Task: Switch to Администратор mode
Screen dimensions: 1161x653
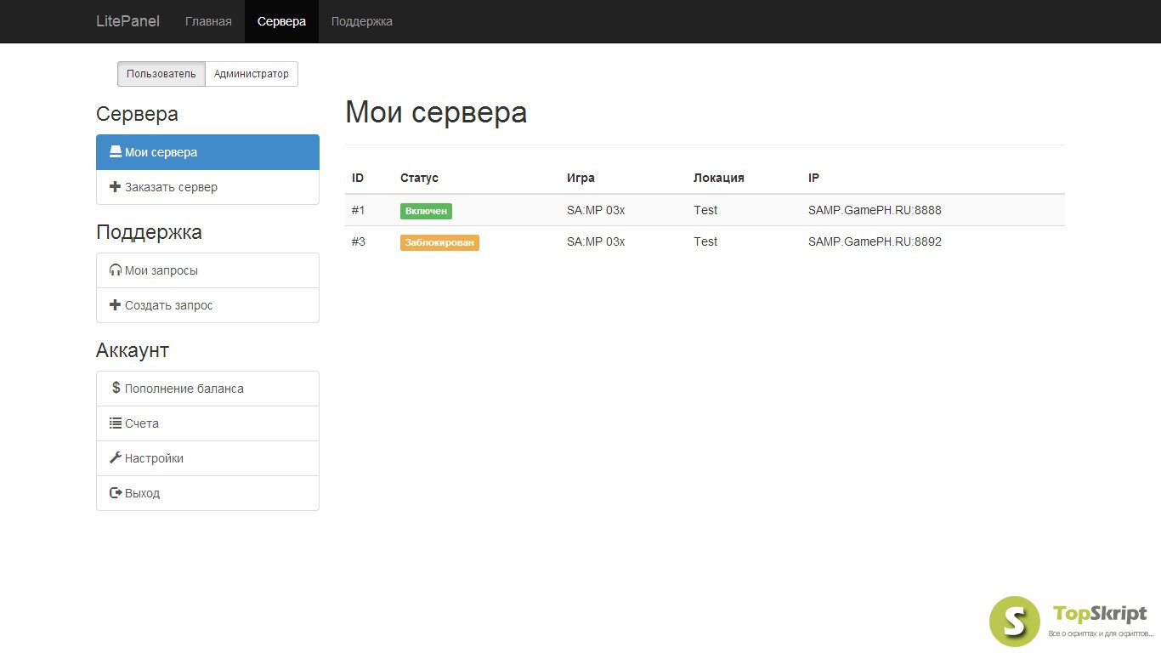Action: (252, 74)
